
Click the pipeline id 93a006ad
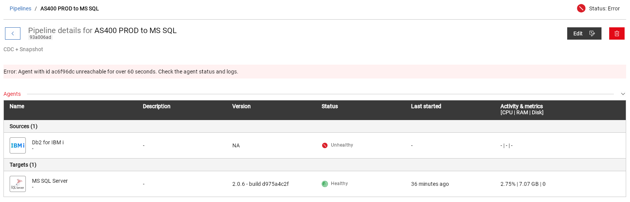pos(40,37)
